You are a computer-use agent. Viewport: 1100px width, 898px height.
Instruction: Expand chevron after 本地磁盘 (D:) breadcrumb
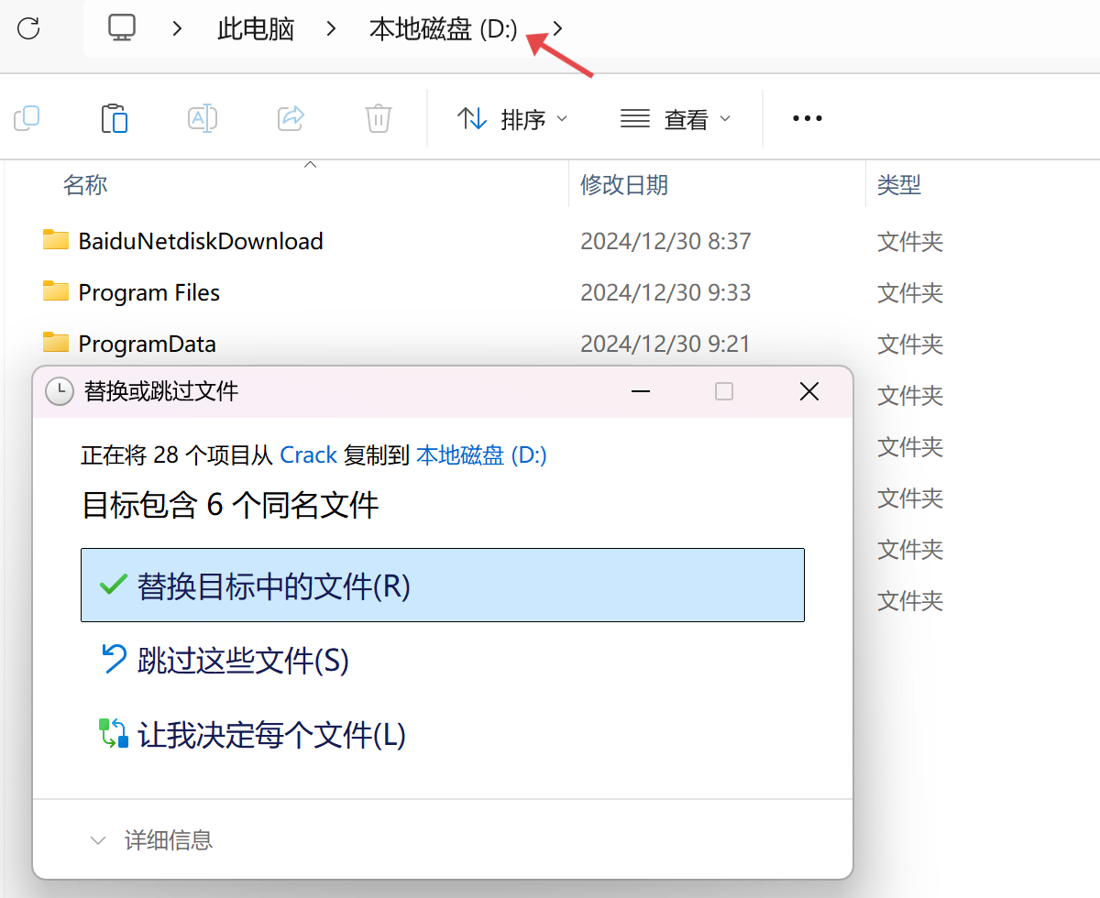click(x=558, y=29)
